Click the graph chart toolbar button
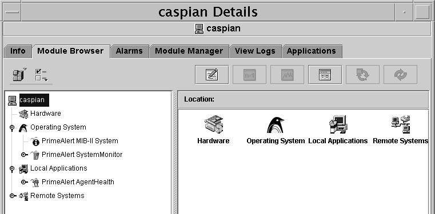This screenshot has height=214, width=435. click(x=287, y=74)
